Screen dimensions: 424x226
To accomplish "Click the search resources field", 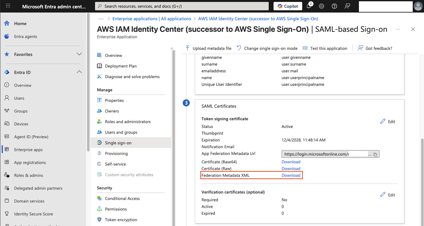I will click(x=182, y=6).
